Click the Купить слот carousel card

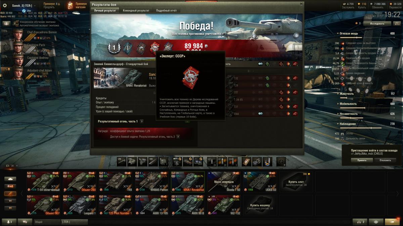pyautogui.click(x=297, y=182)
